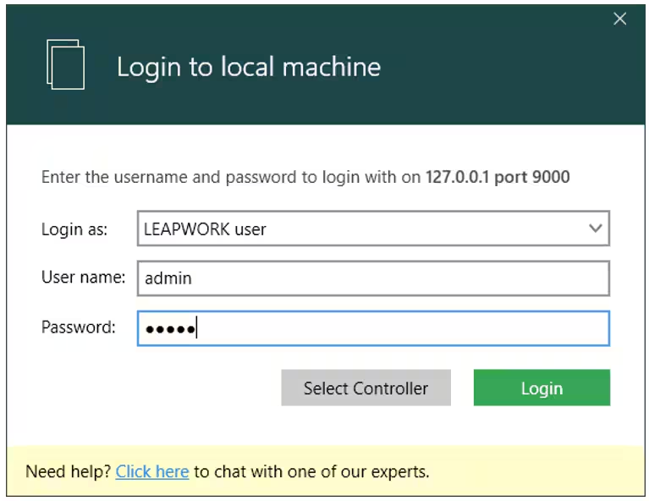Click the 'Need help?' text

pyautogui.click(x=69, y=471)
